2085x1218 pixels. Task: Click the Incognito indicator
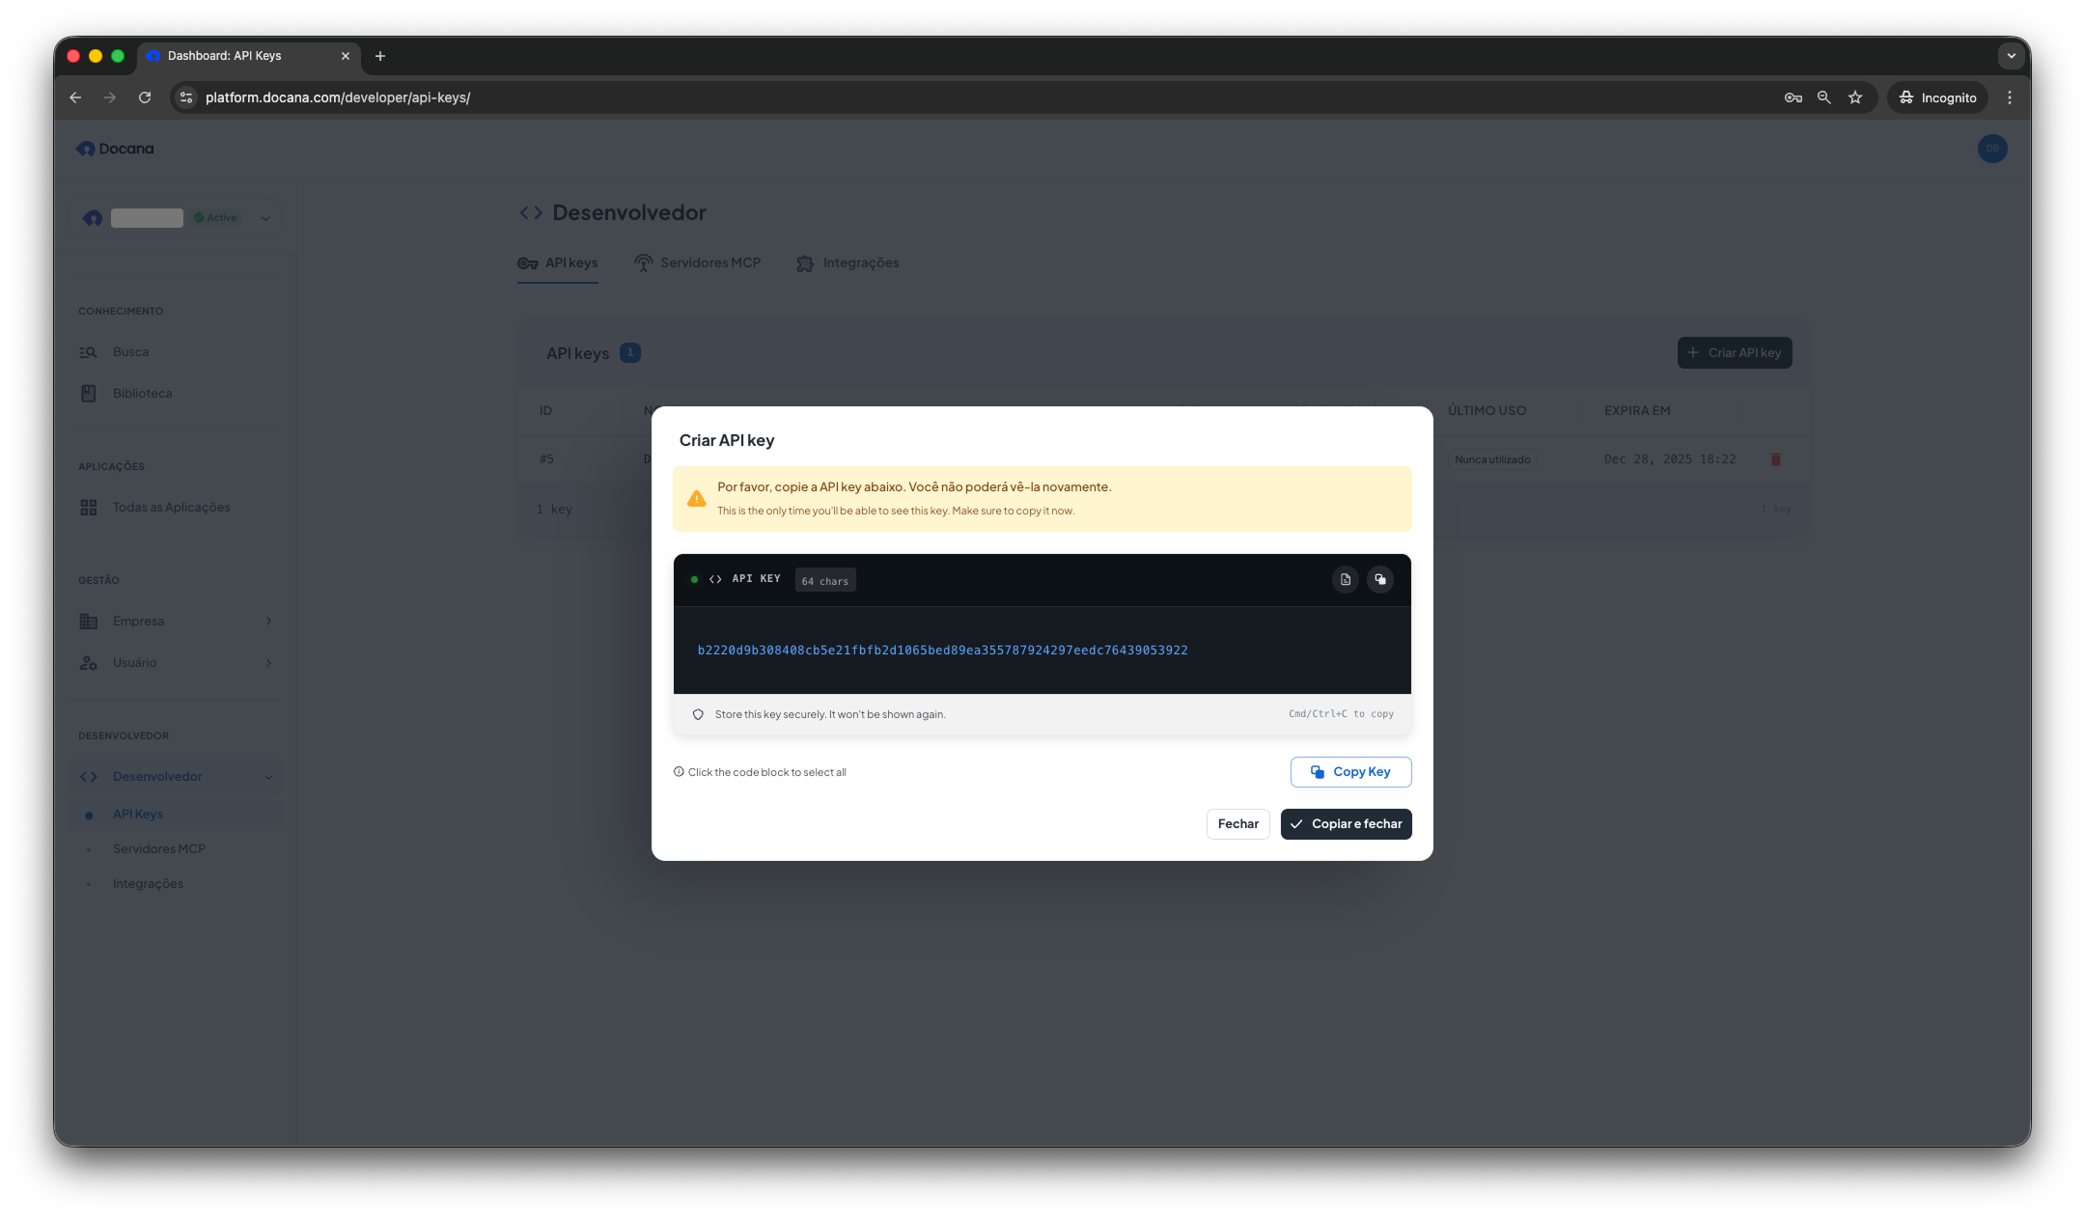click(1937, 97)
